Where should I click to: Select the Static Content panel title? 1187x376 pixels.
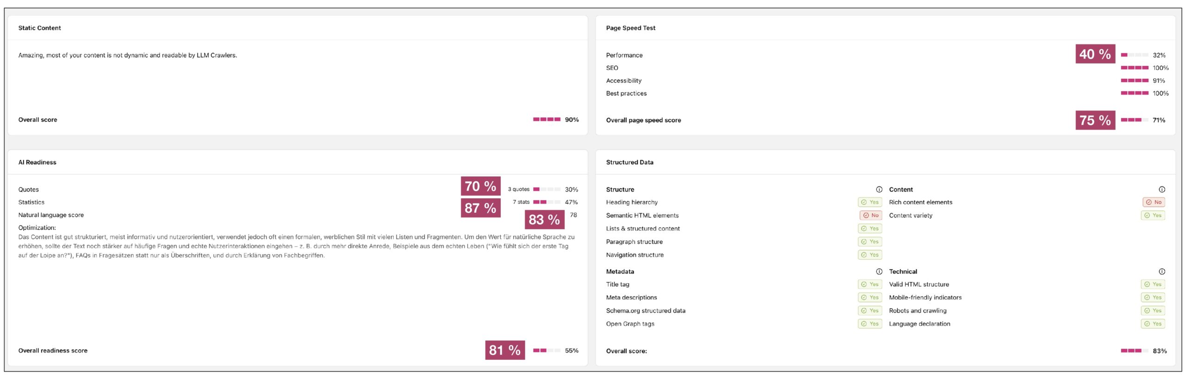click(x=39, y=28)
